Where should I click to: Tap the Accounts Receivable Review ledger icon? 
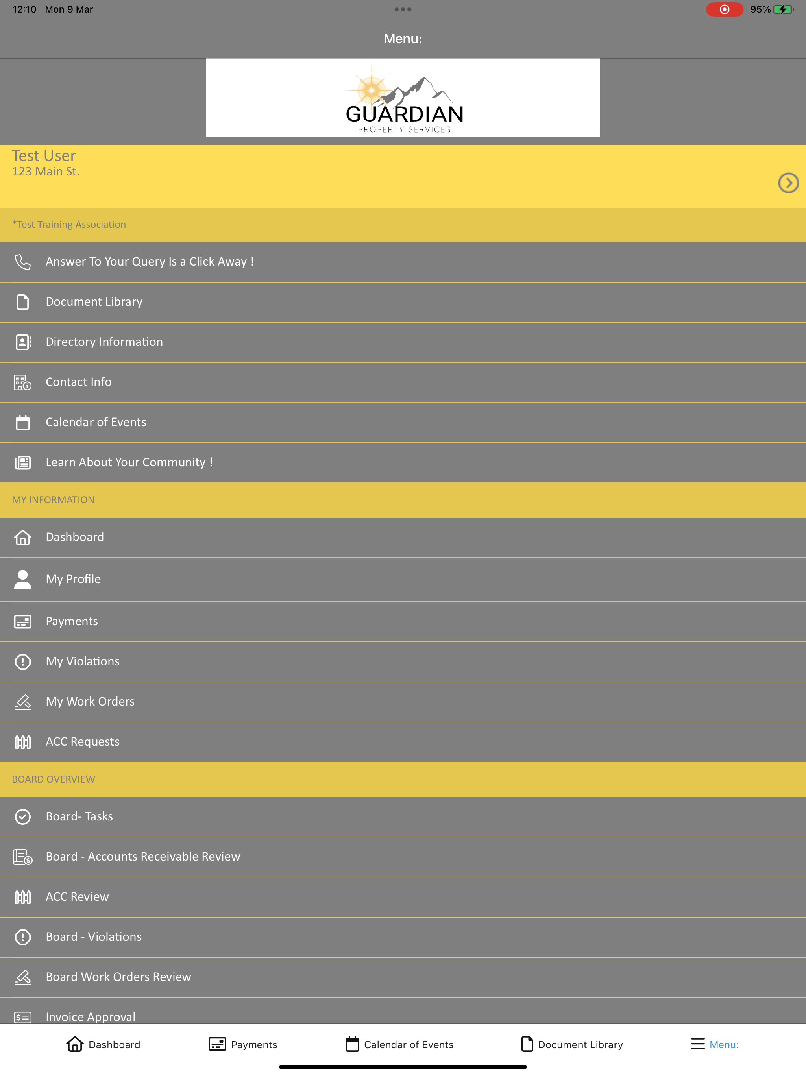[23, 857]
